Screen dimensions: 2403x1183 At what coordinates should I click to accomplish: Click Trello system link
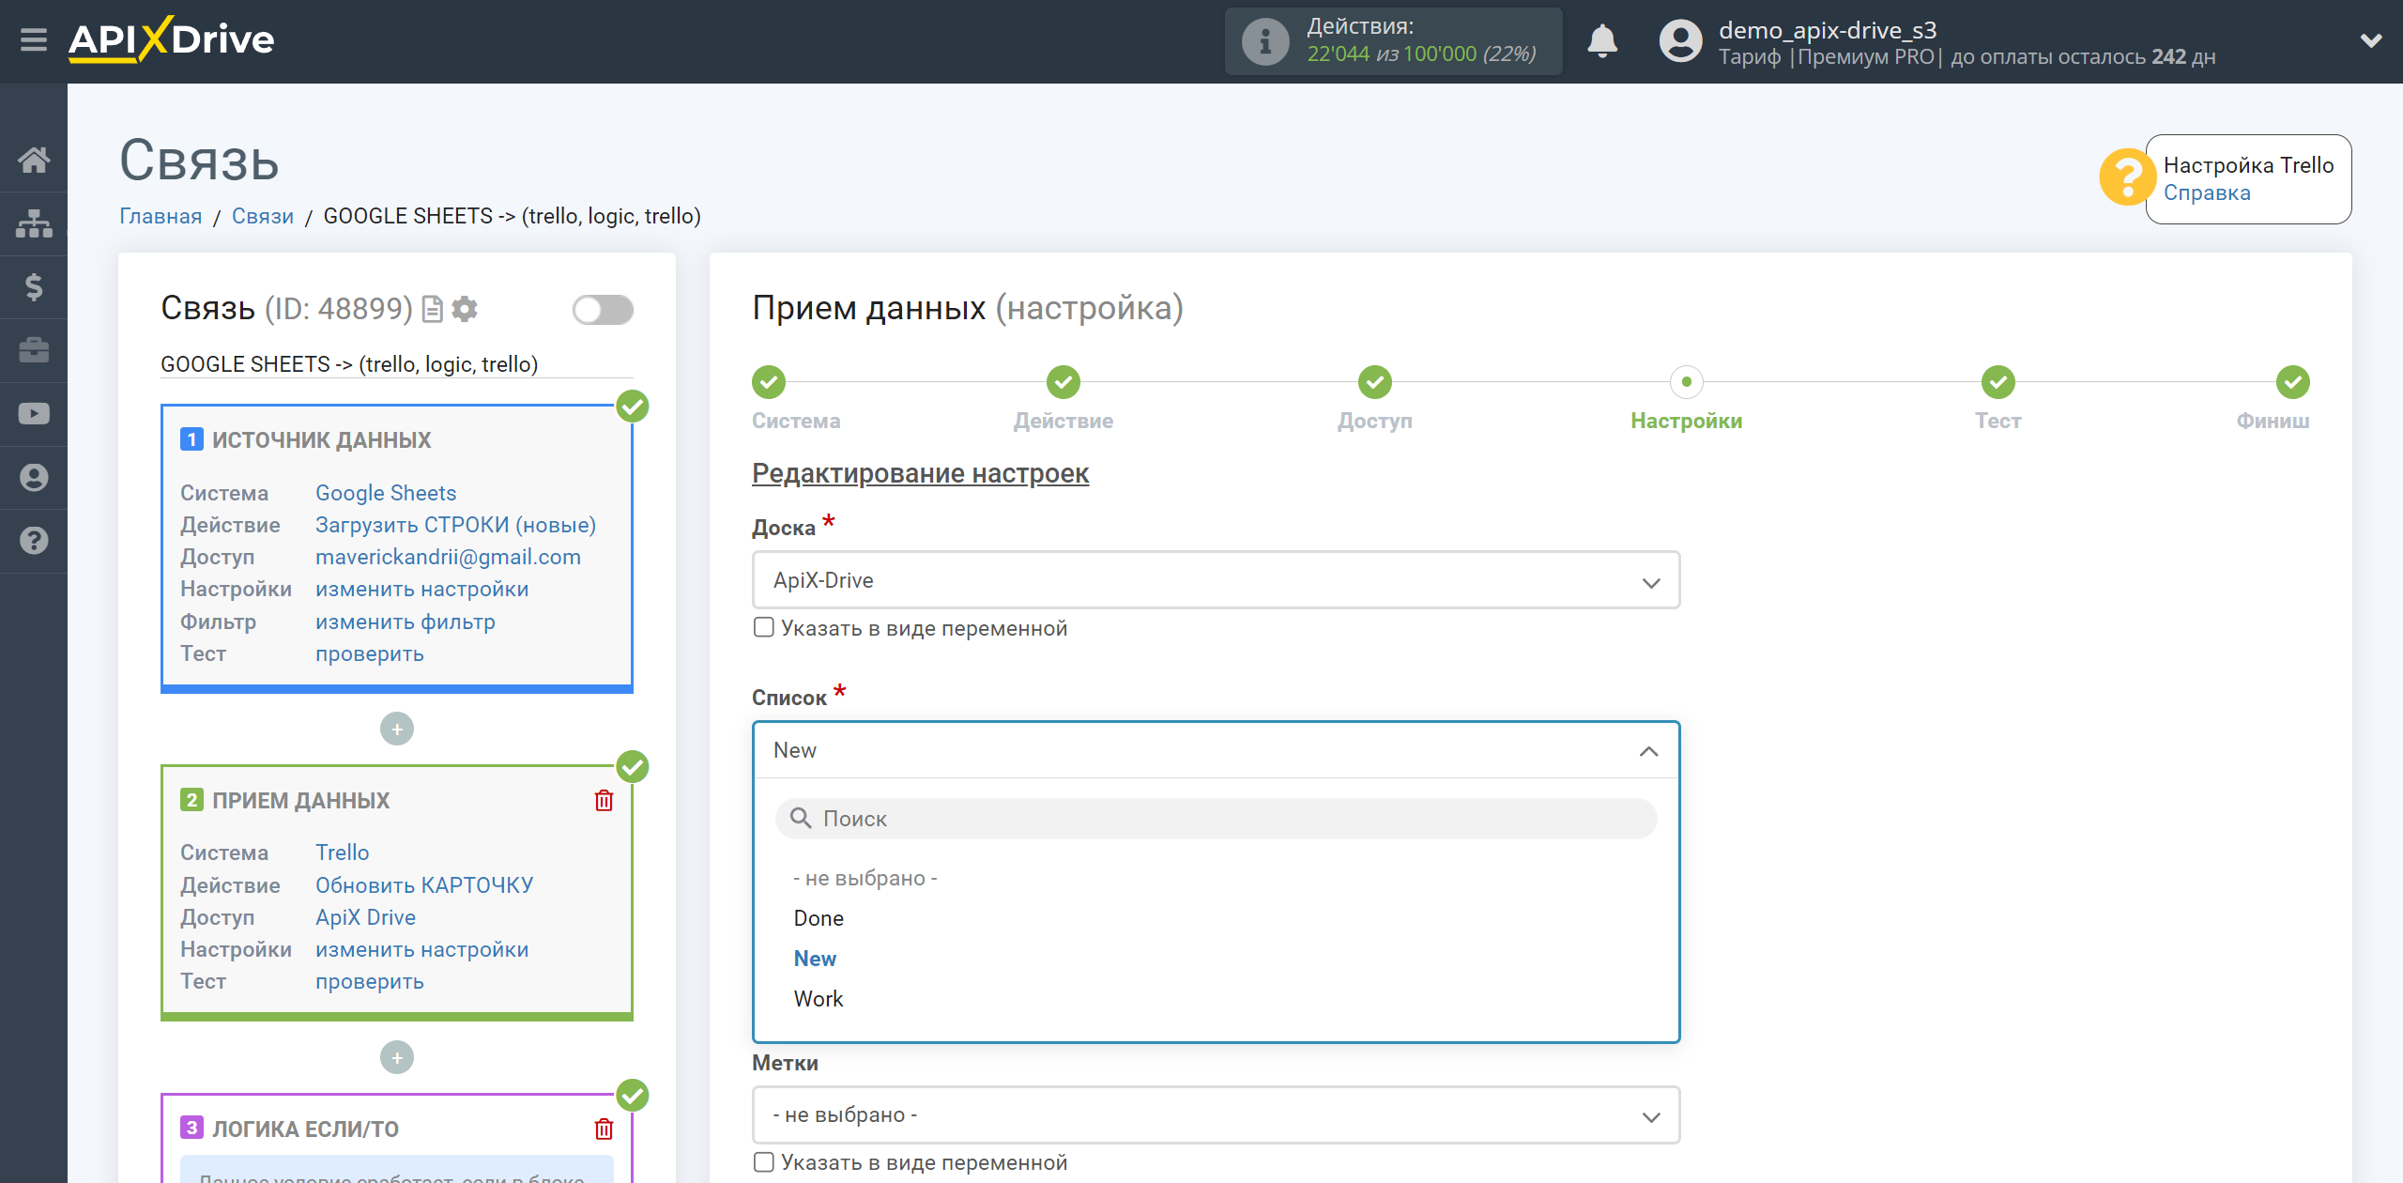pyautogui.click(x=342, y=853)
